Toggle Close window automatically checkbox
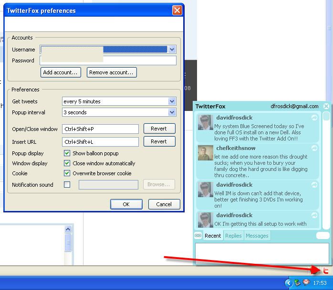This screenshot has height=290, width=333. [67, 163]
